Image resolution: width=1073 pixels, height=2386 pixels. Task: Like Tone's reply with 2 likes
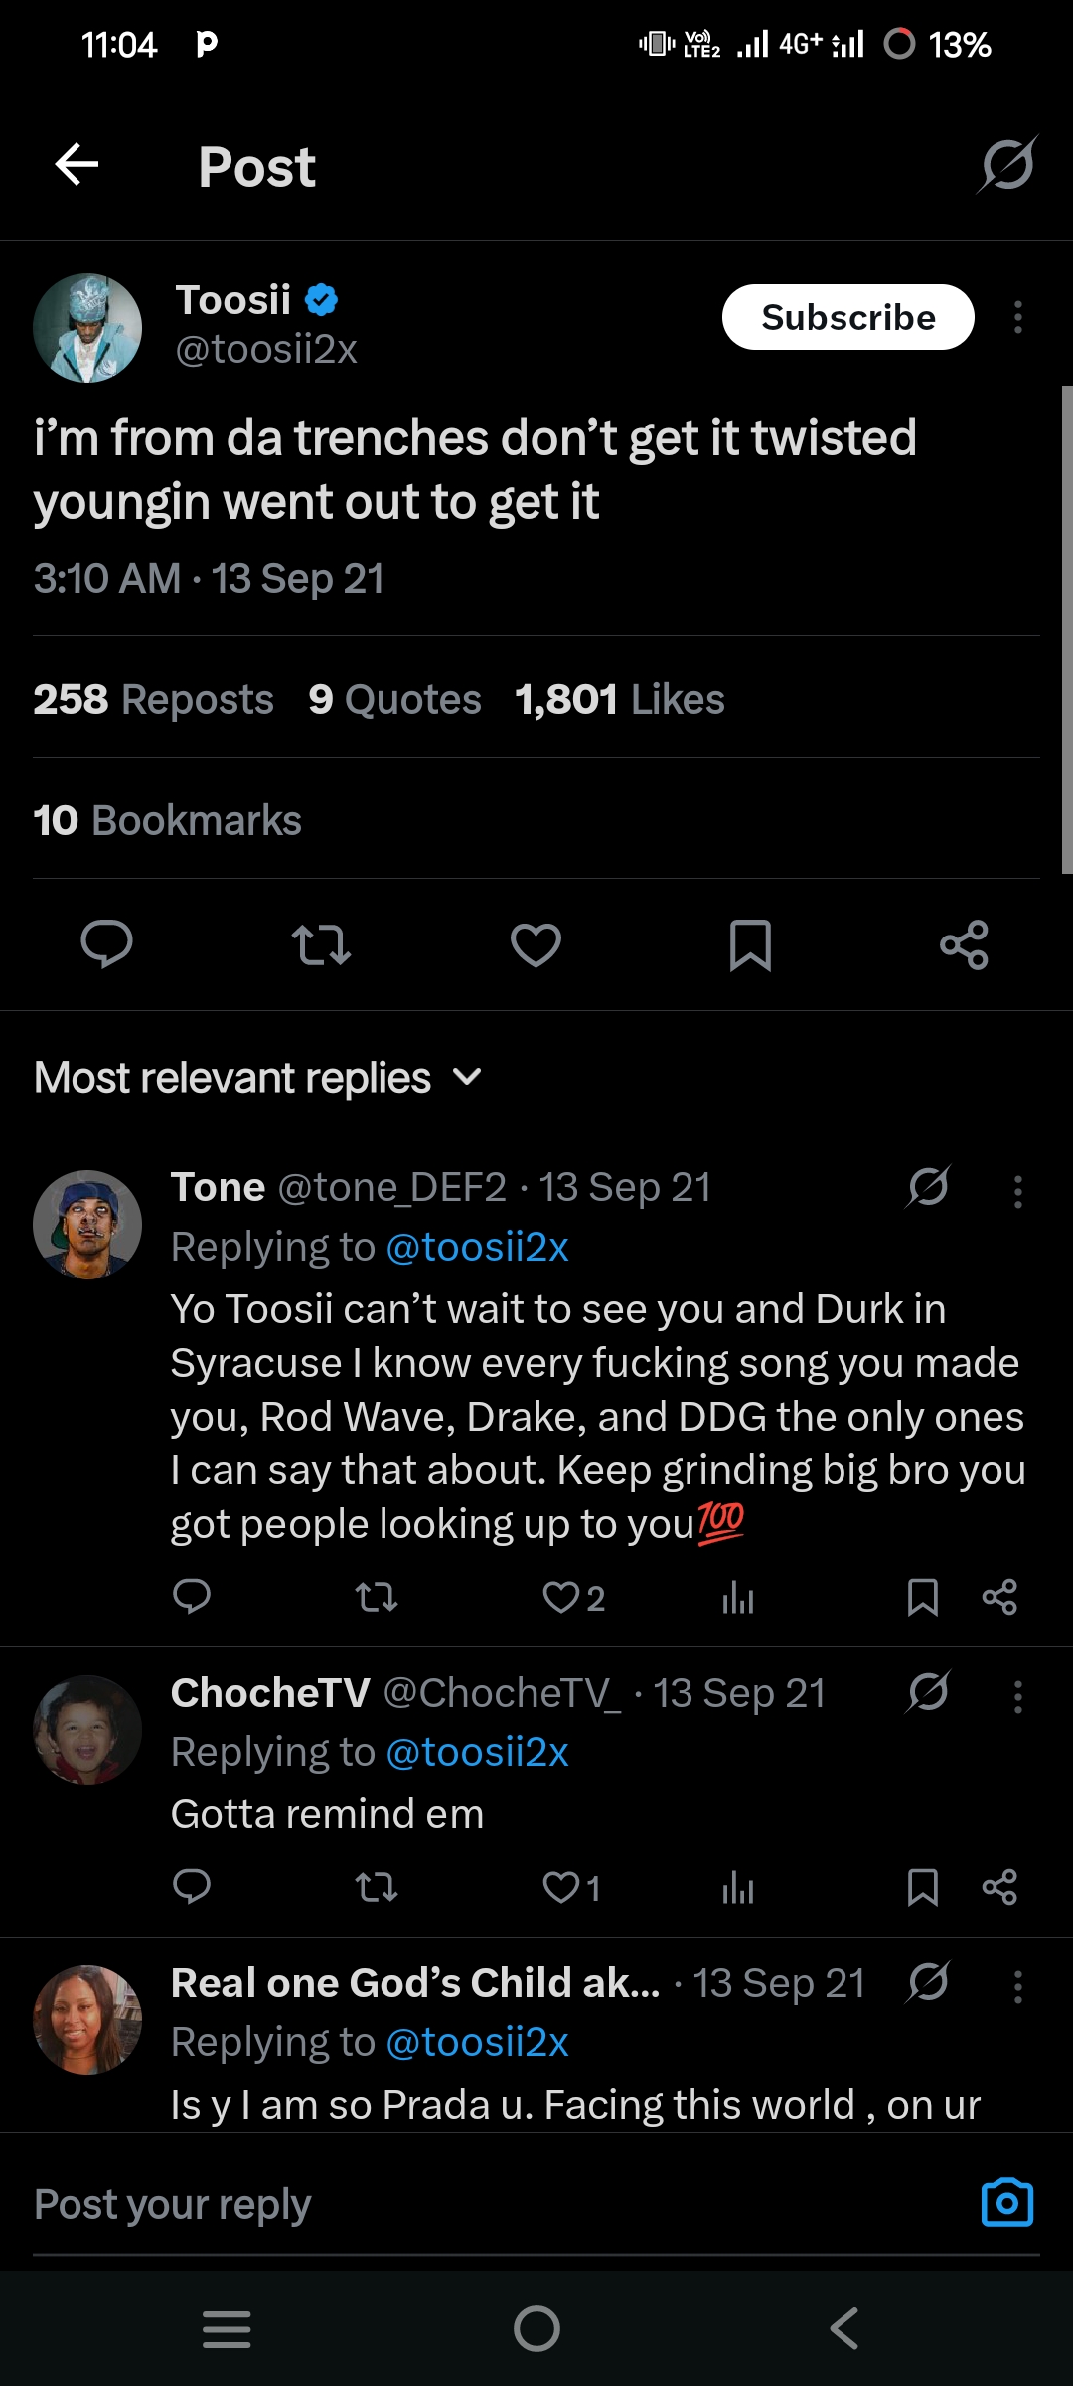[561, 1598]
